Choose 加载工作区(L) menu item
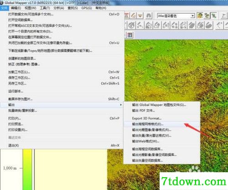The height and width of the screenshot is (190, 228). (x=62, y=72)
